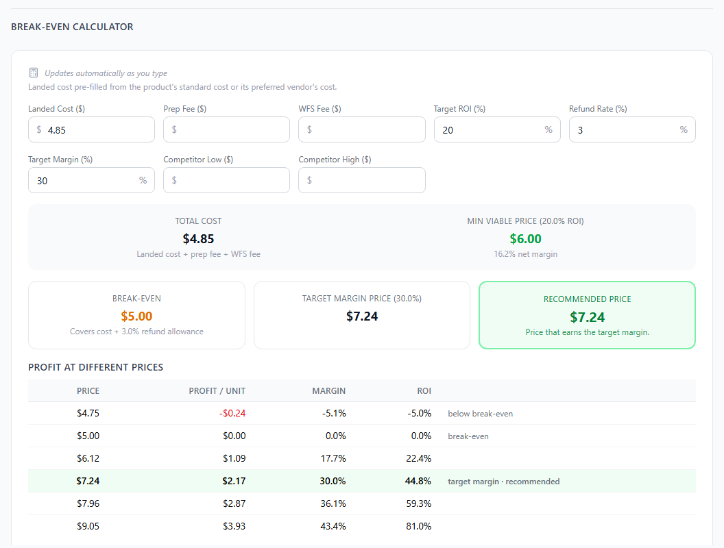Click the $3.93 profit cell
Screen dimensions: 724x548
[234, 526]
